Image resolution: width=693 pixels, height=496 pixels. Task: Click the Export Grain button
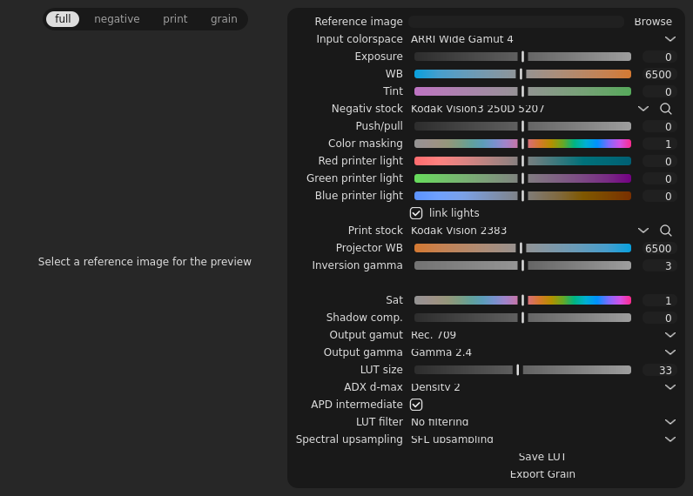click(542, 474)
